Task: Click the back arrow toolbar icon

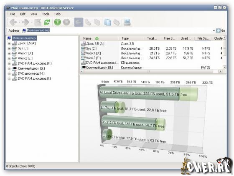Action: point(13,22)
